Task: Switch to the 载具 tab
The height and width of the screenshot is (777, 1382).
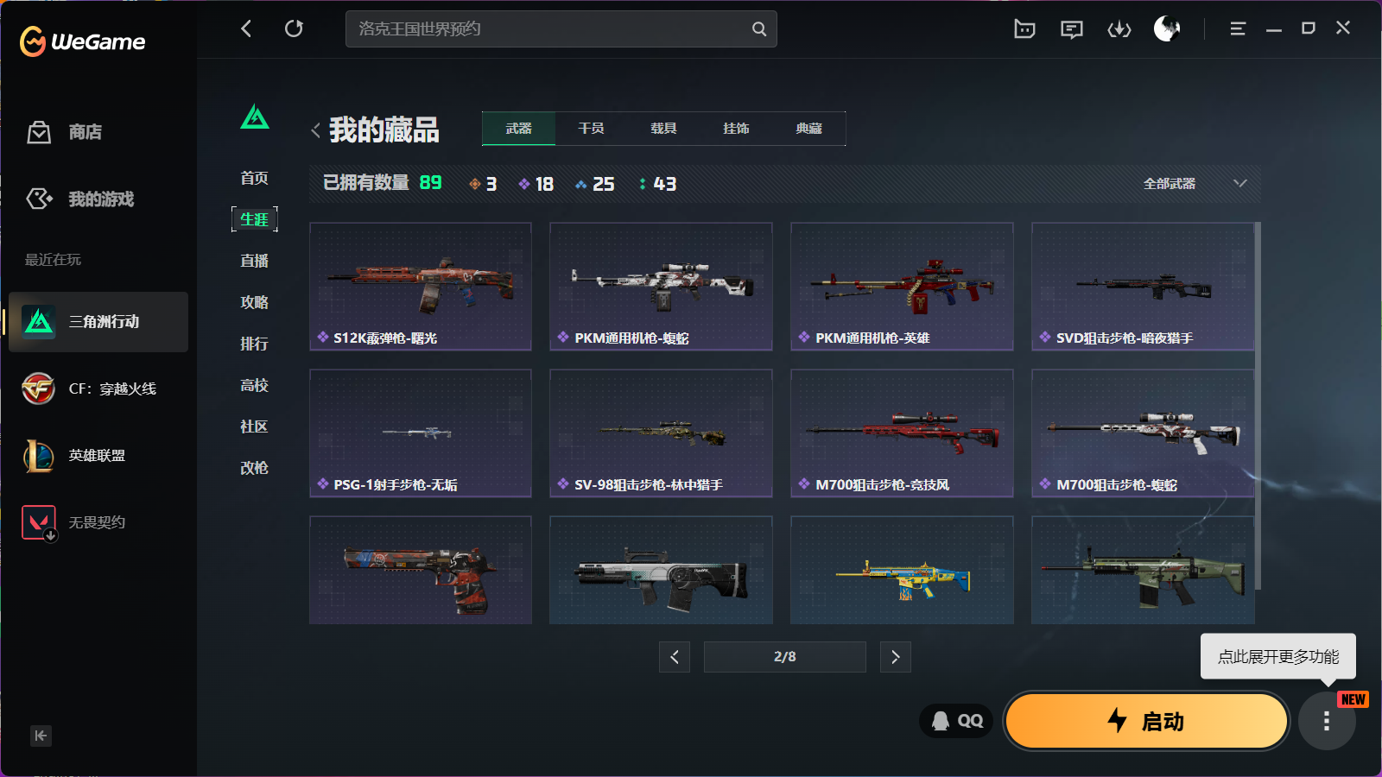Action: (x=663, y=129)
